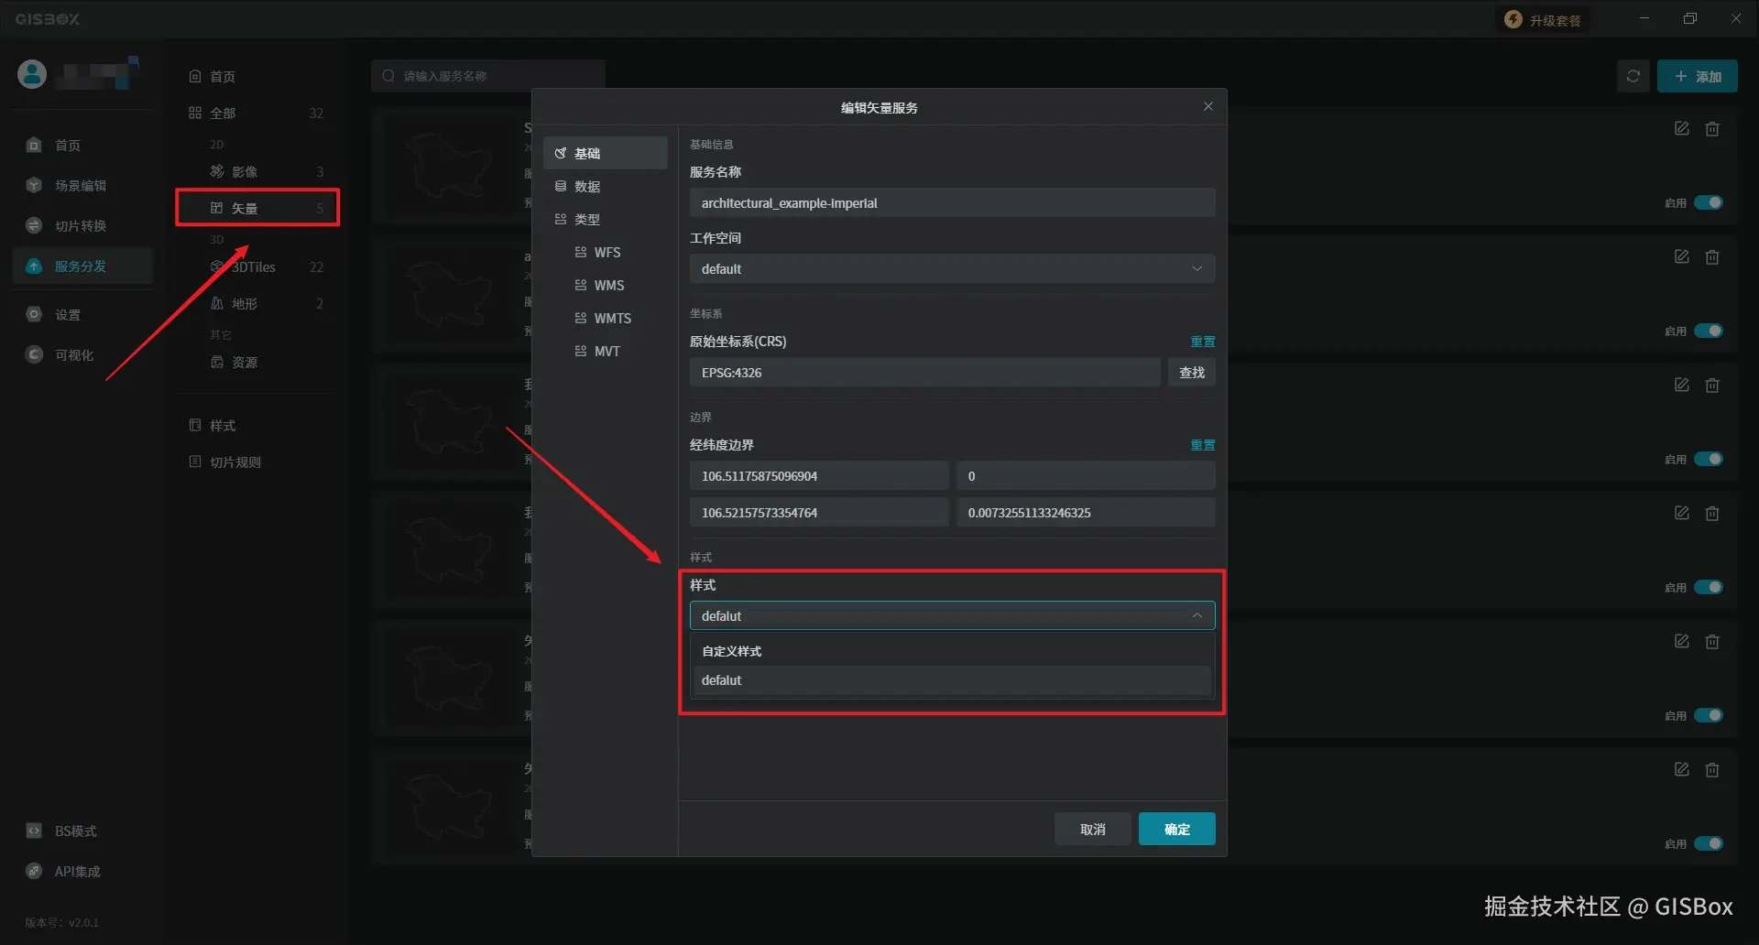Toggle 启用 switch on first service

(1708, 202)
